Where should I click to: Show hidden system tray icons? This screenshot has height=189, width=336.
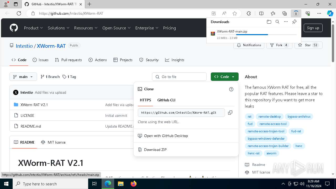[x=283, y=184]
